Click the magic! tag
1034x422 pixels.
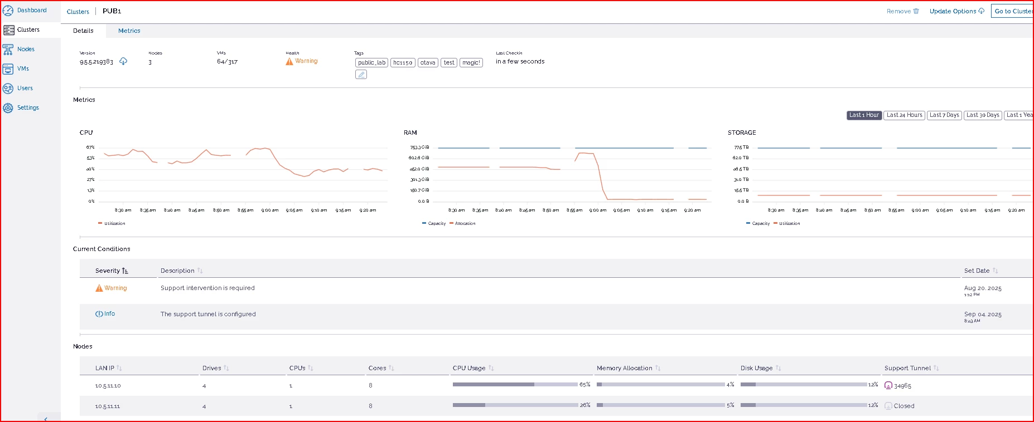click(x=471, y=62)
